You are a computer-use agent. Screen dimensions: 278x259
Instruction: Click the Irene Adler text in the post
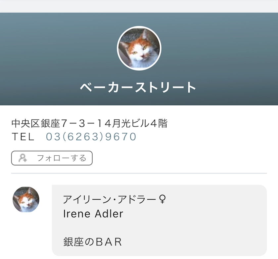(x=93, y=214)
